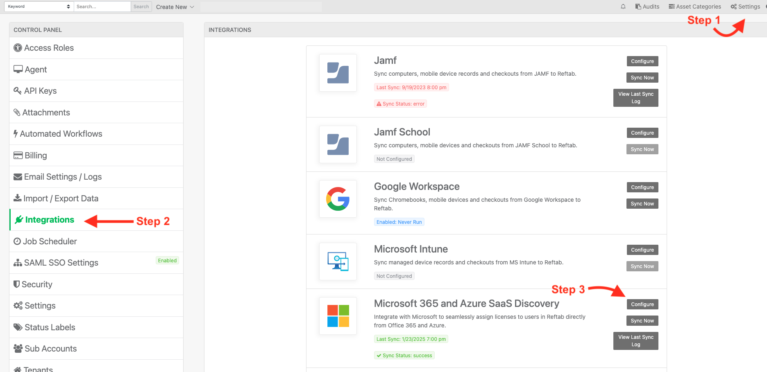
Task: Click Sync Now for Google Workspace
Action: [x=642, y=203]
